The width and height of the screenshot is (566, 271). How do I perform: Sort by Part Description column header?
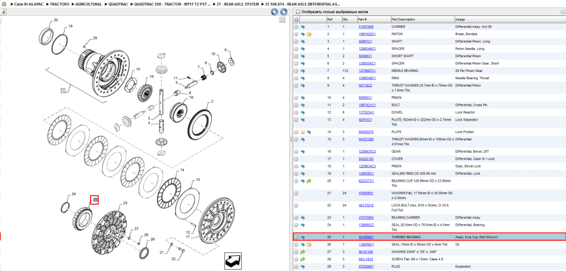click(x=423, y=19)
